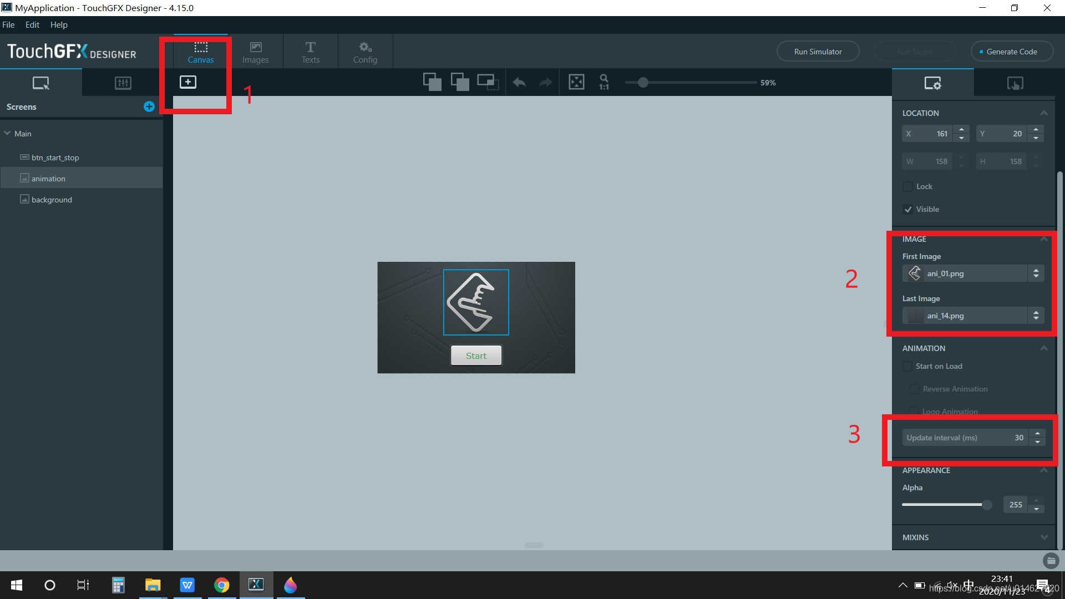Click the Alpha slider handle
The height and width of the screenshot is (599, 1065).
pyautogui.click(x=987, y=505)
